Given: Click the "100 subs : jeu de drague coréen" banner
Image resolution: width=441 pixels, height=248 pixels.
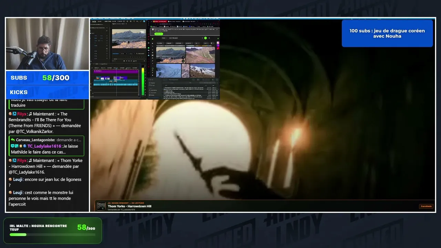Looking at the screenshot, I should 387,33.
